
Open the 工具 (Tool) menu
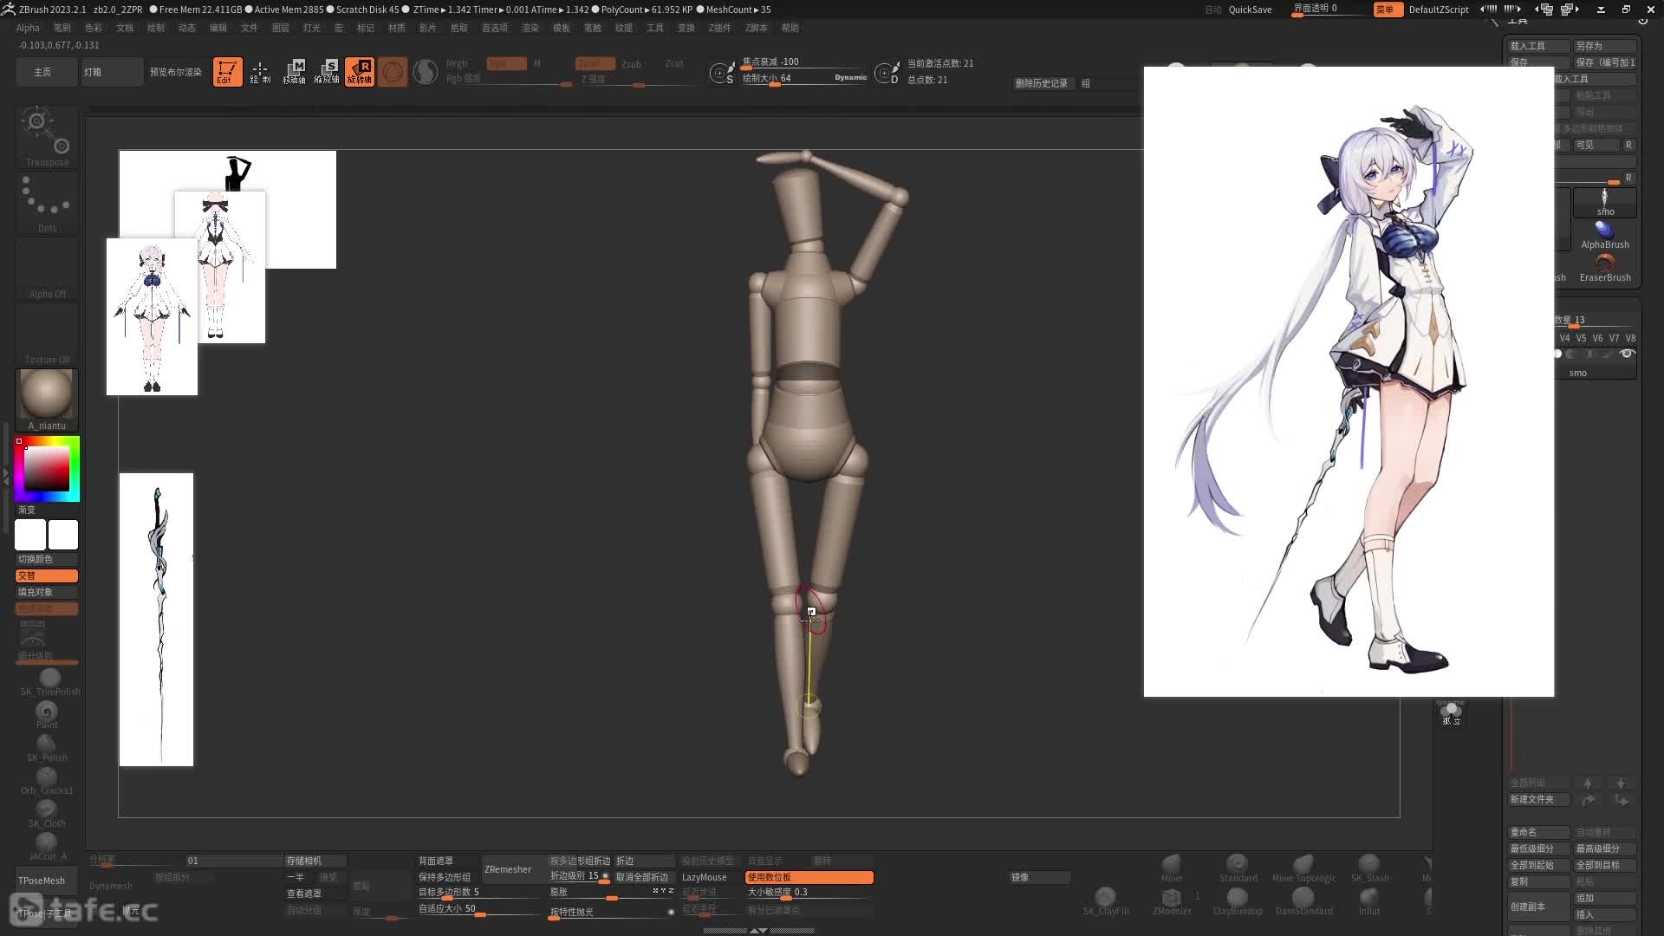[655, 28]
